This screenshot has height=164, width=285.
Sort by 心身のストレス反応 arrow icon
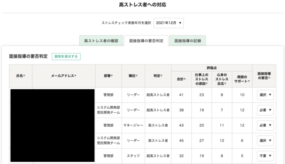pyautogui.click(x=225, y=84)
